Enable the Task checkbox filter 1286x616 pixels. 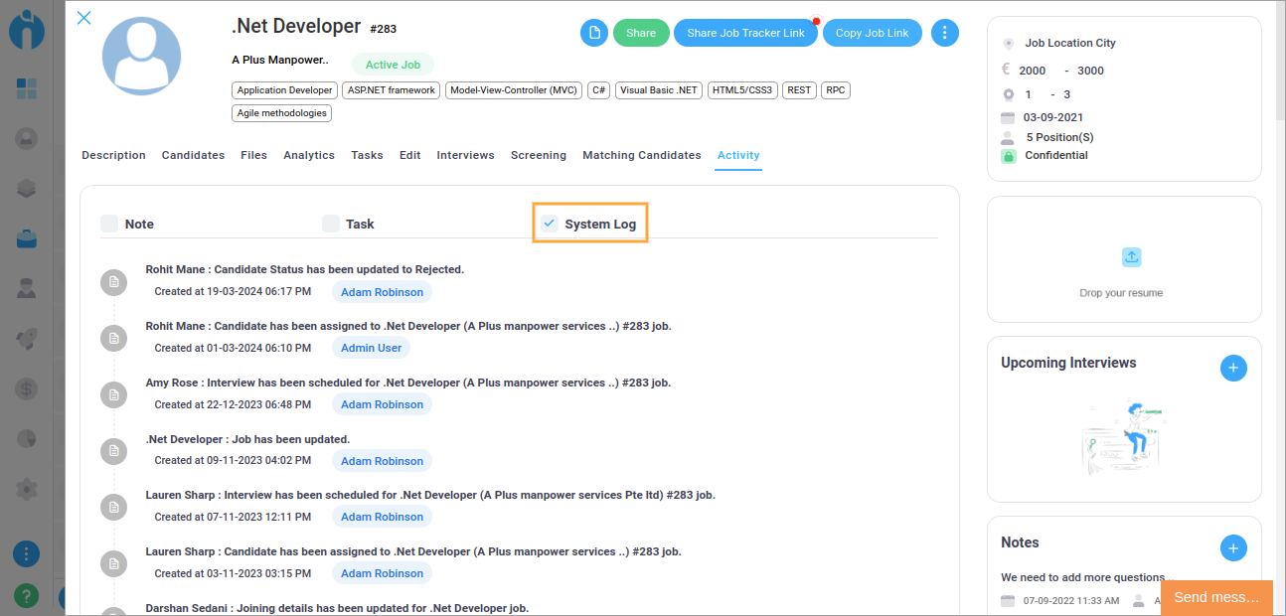(x=331, y=224)
